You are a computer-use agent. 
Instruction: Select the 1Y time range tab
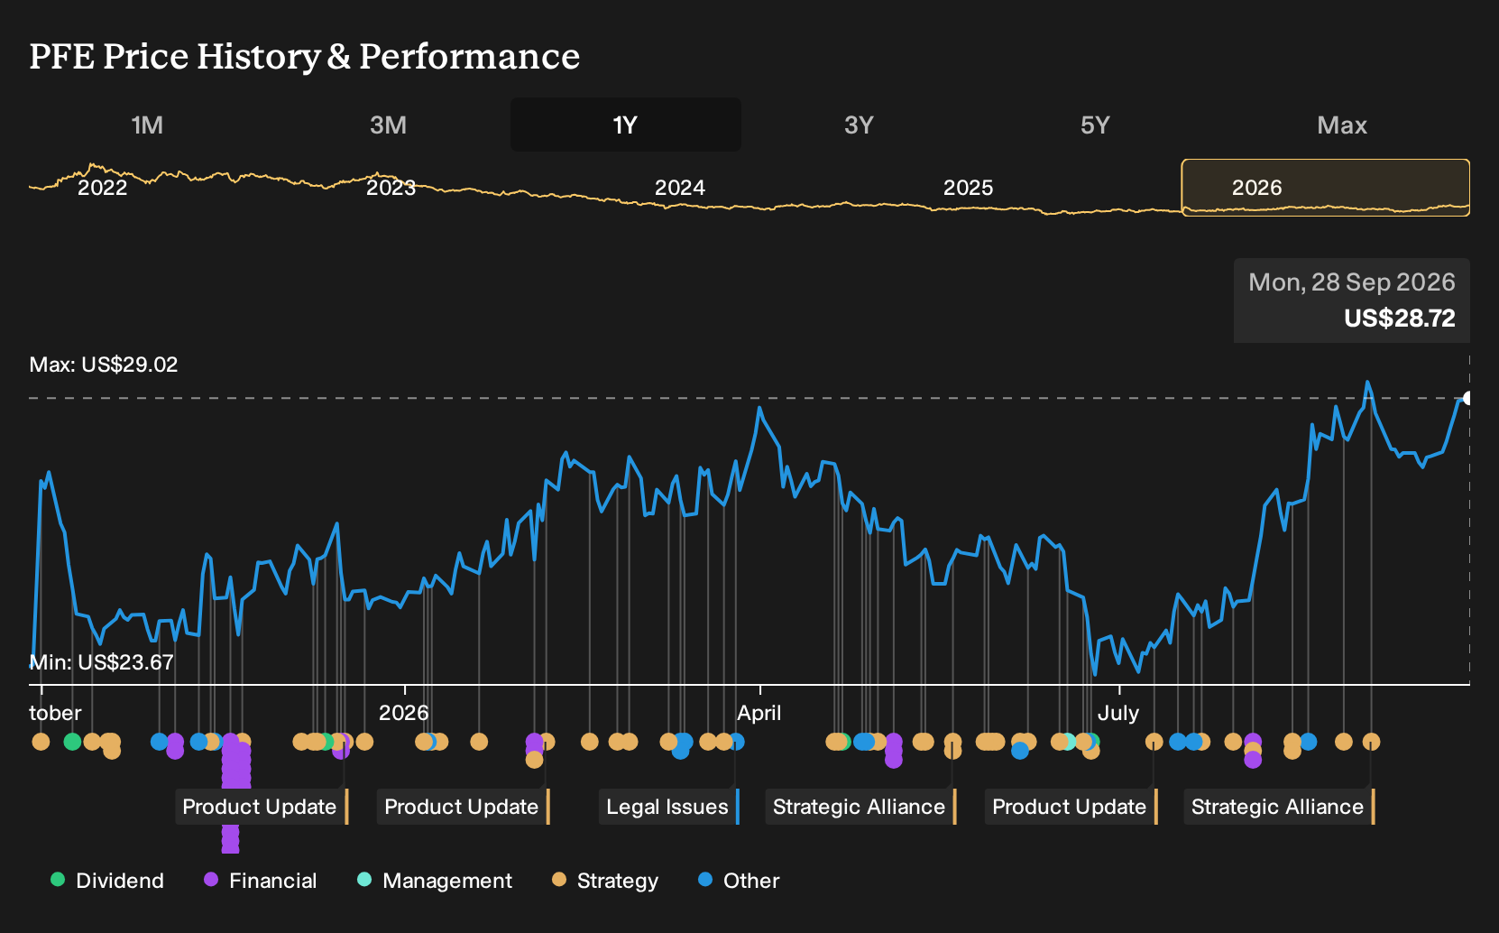coord(625,125)
